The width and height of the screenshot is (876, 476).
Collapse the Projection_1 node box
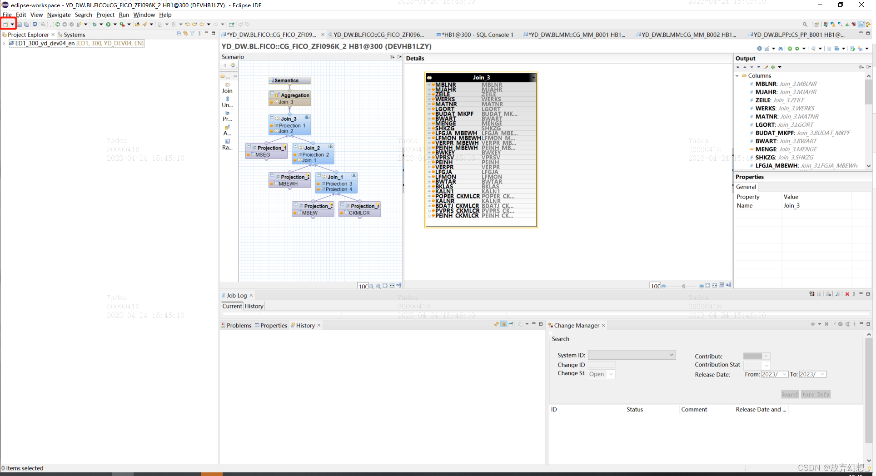tap(249, 146)
